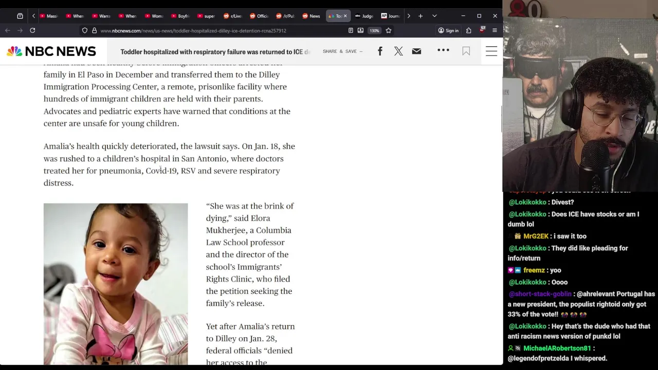Click the short-stack-goblin username in chat
658x370 pixels.
pos(540,294)
